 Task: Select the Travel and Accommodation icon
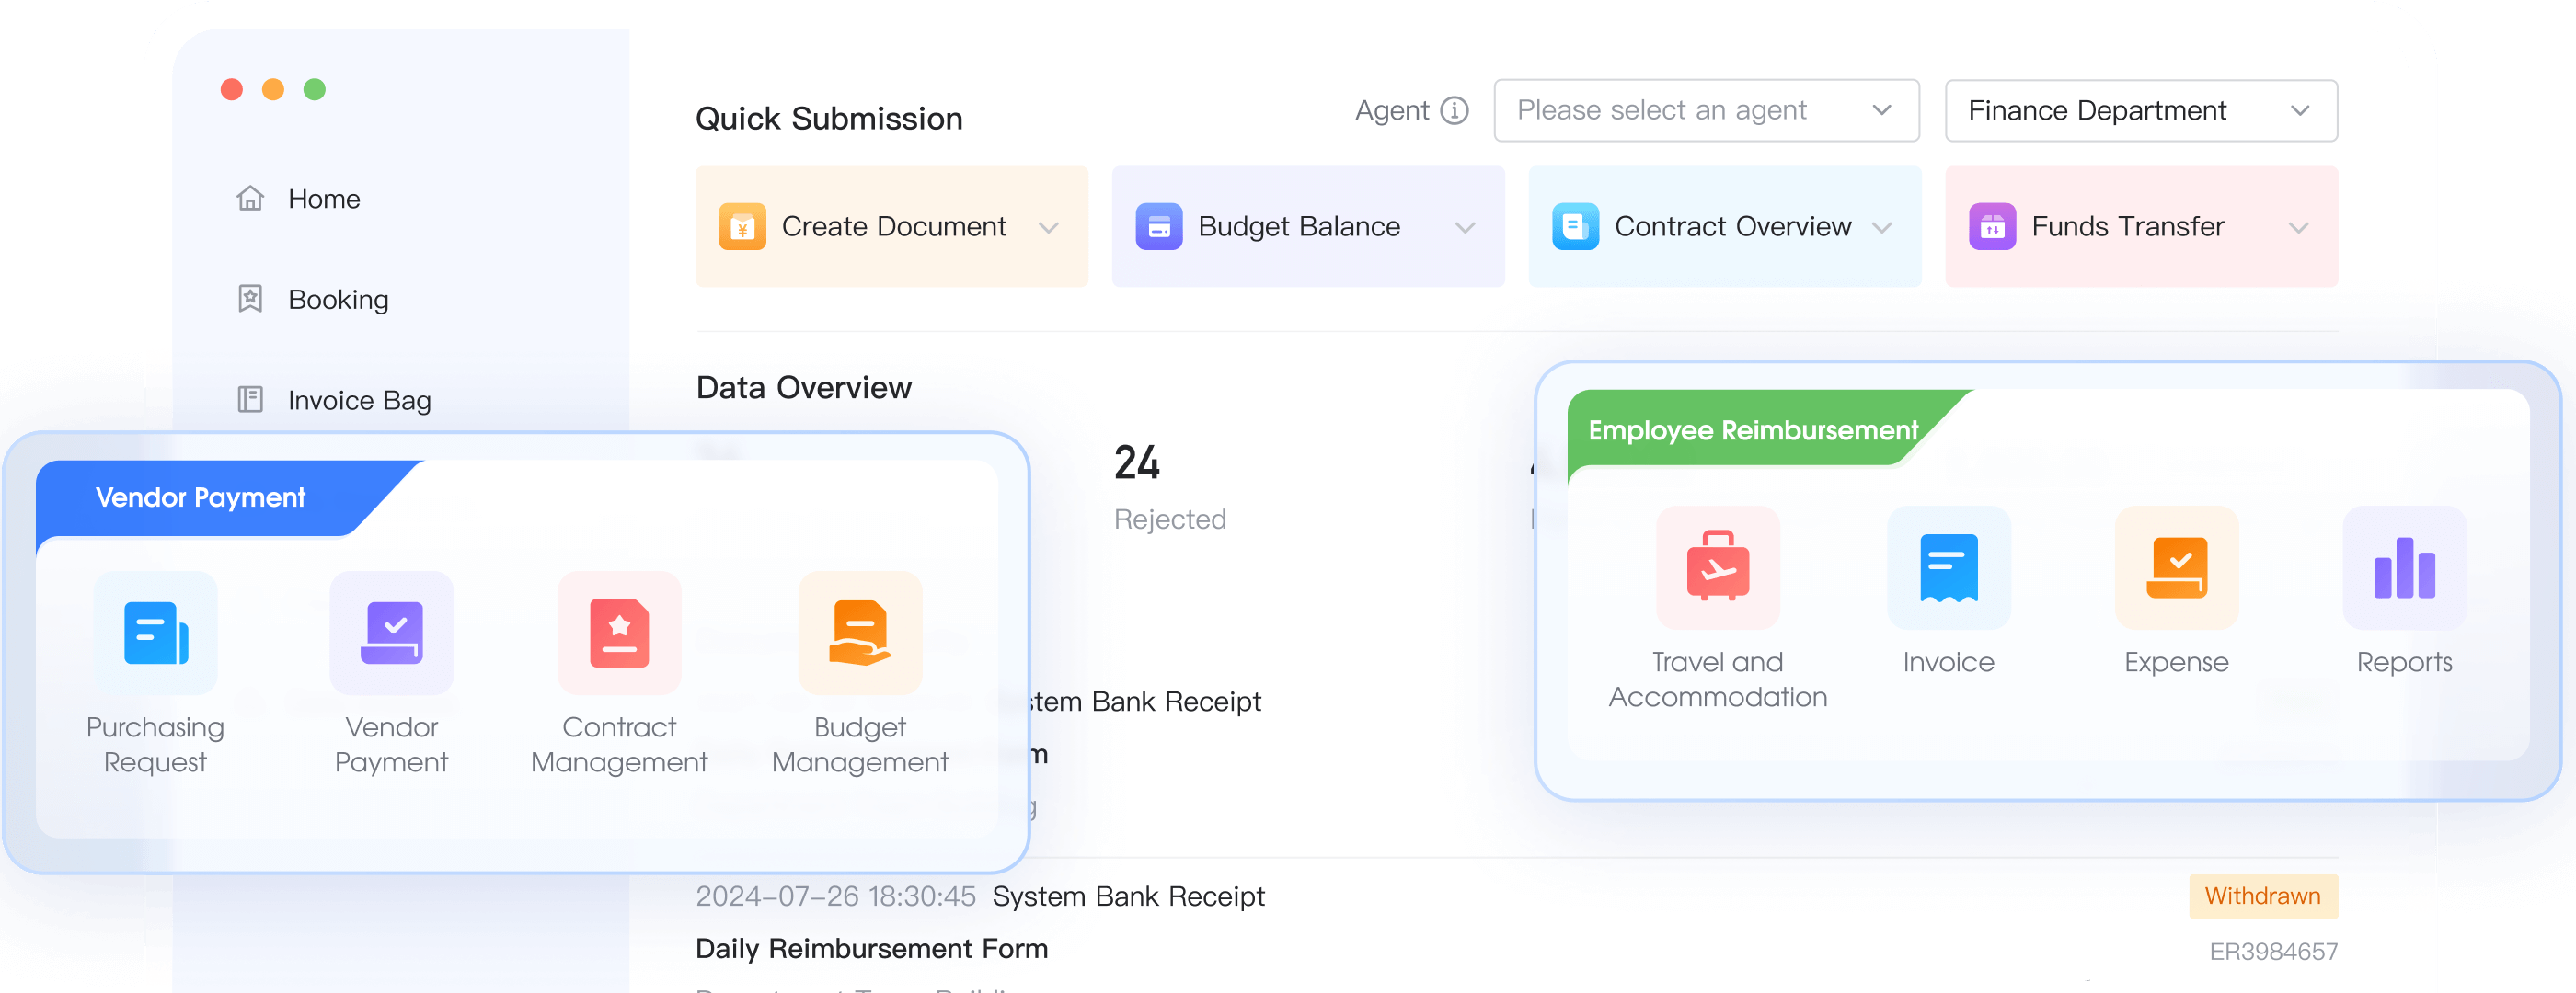[x=1716, y=568]
